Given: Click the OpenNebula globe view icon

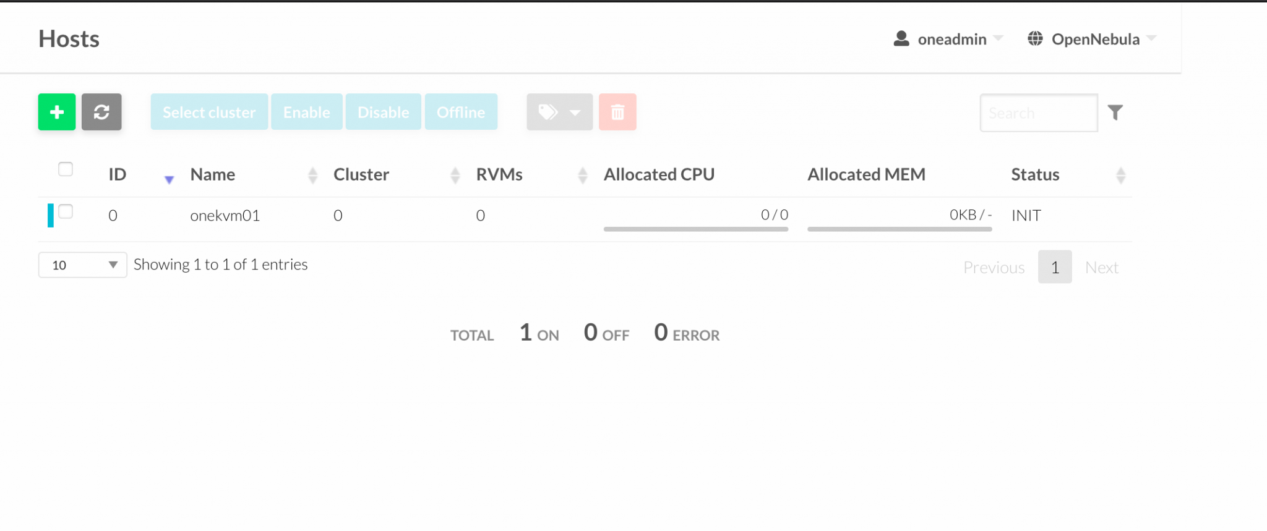Looking at the screenshot, I should click(1034, 38).
